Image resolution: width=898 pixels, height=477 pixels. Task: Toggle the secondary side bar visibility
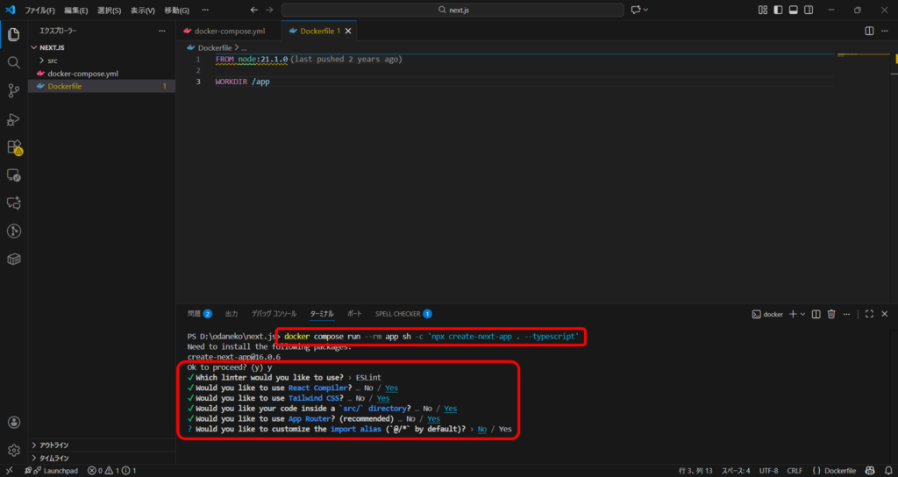(808, 10)
